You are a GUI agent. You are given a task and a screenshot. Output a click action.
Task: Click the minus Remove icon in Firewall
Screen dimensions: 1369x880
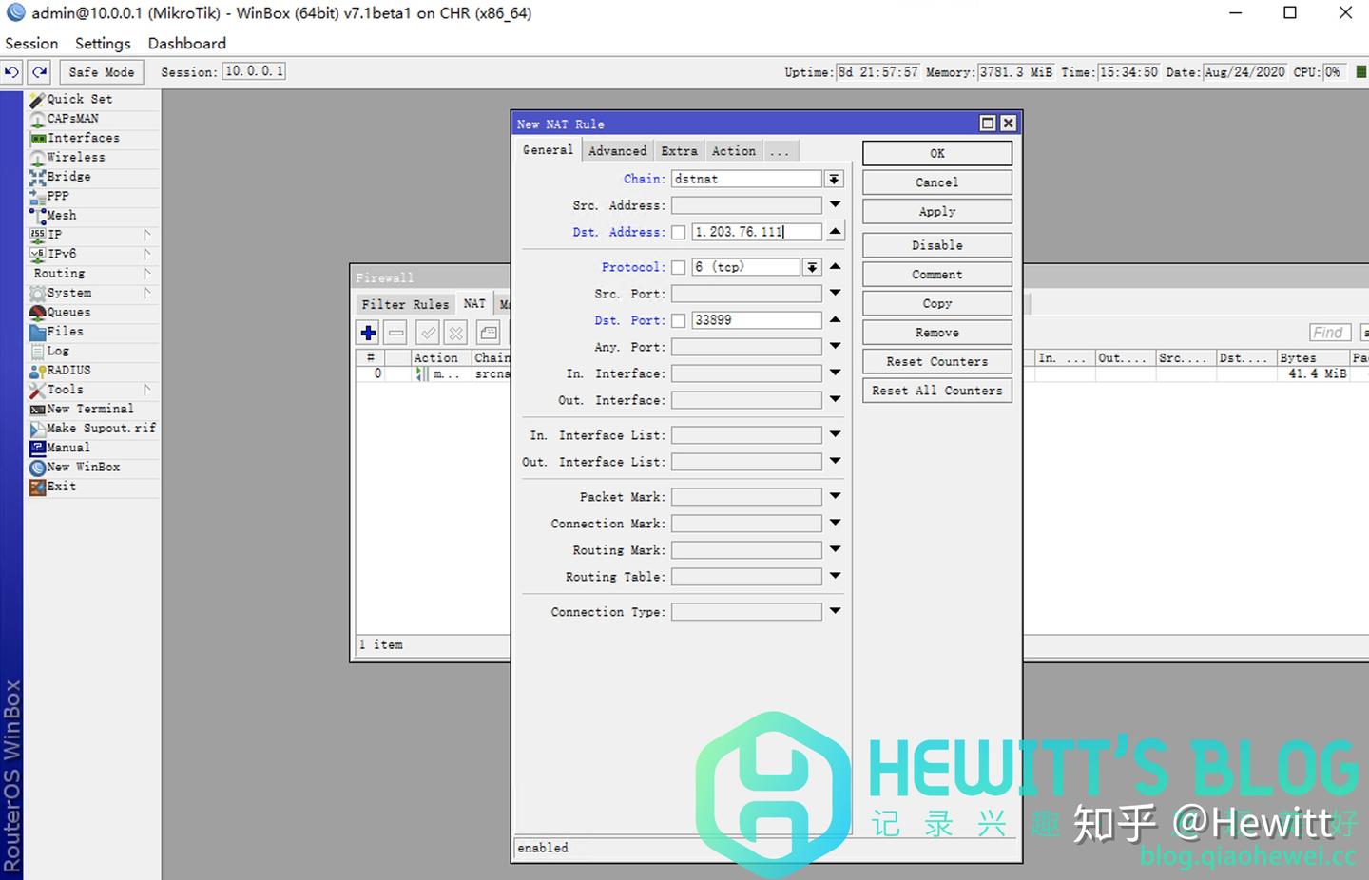point(396,333)
